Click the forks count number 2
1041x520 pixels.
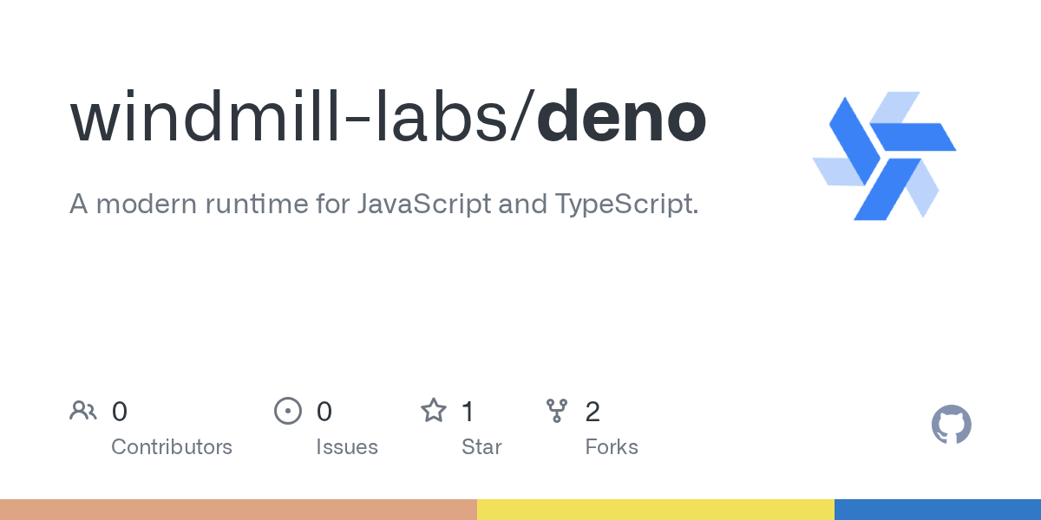click(x=593, y=412)
